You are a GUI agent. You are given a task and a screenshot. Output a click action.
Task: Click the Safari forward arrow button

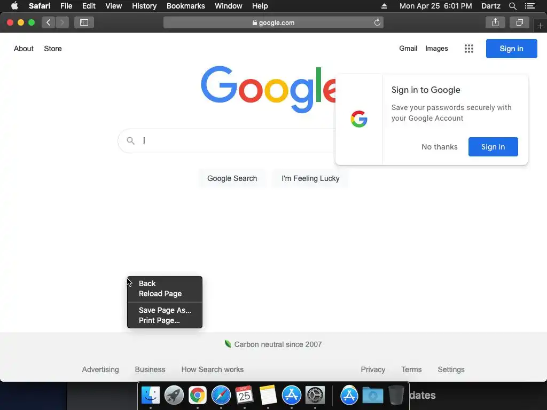click(x=62, y=22)
